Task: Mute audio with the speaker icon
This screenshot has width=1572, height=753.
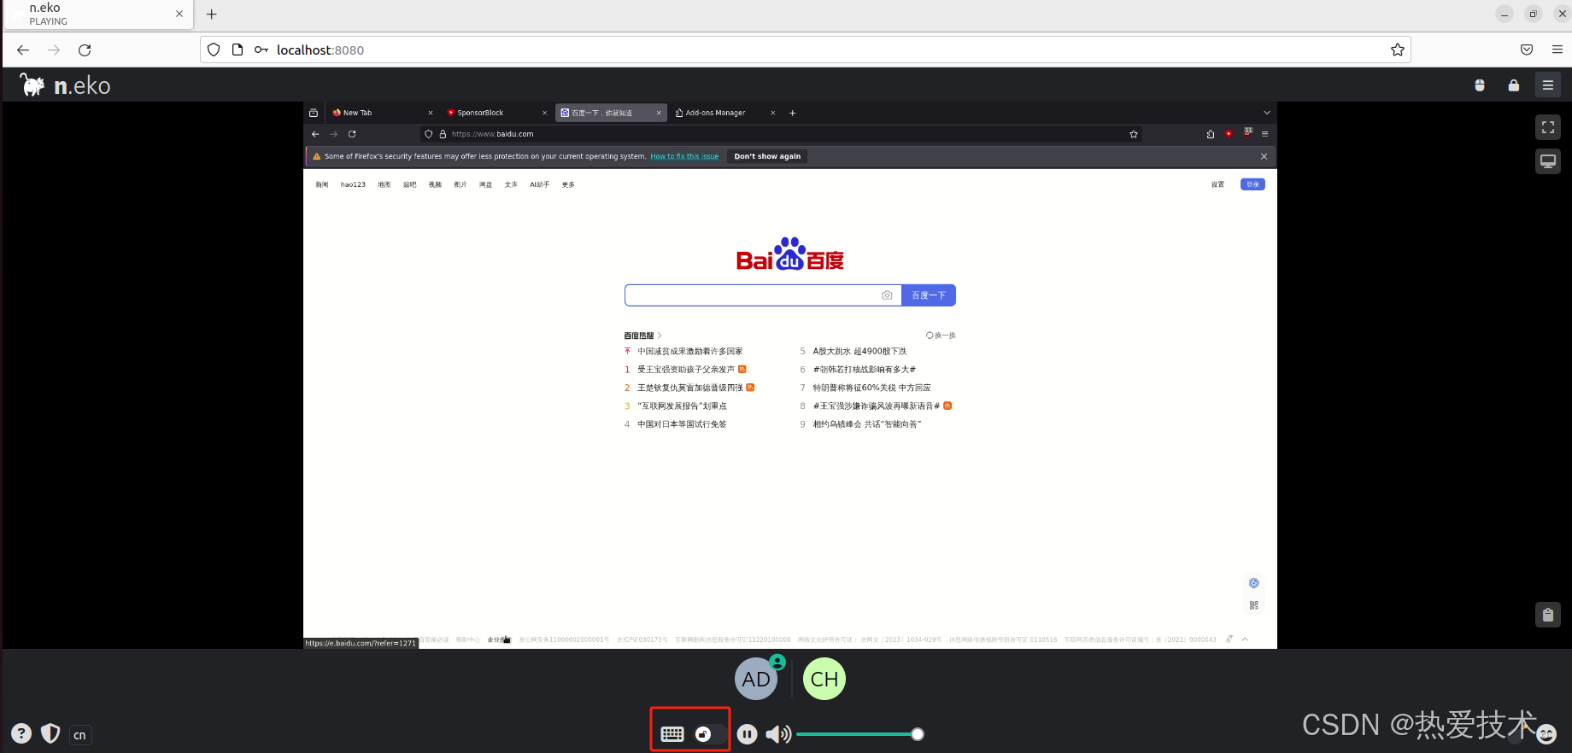Action: tap(778, 734)
